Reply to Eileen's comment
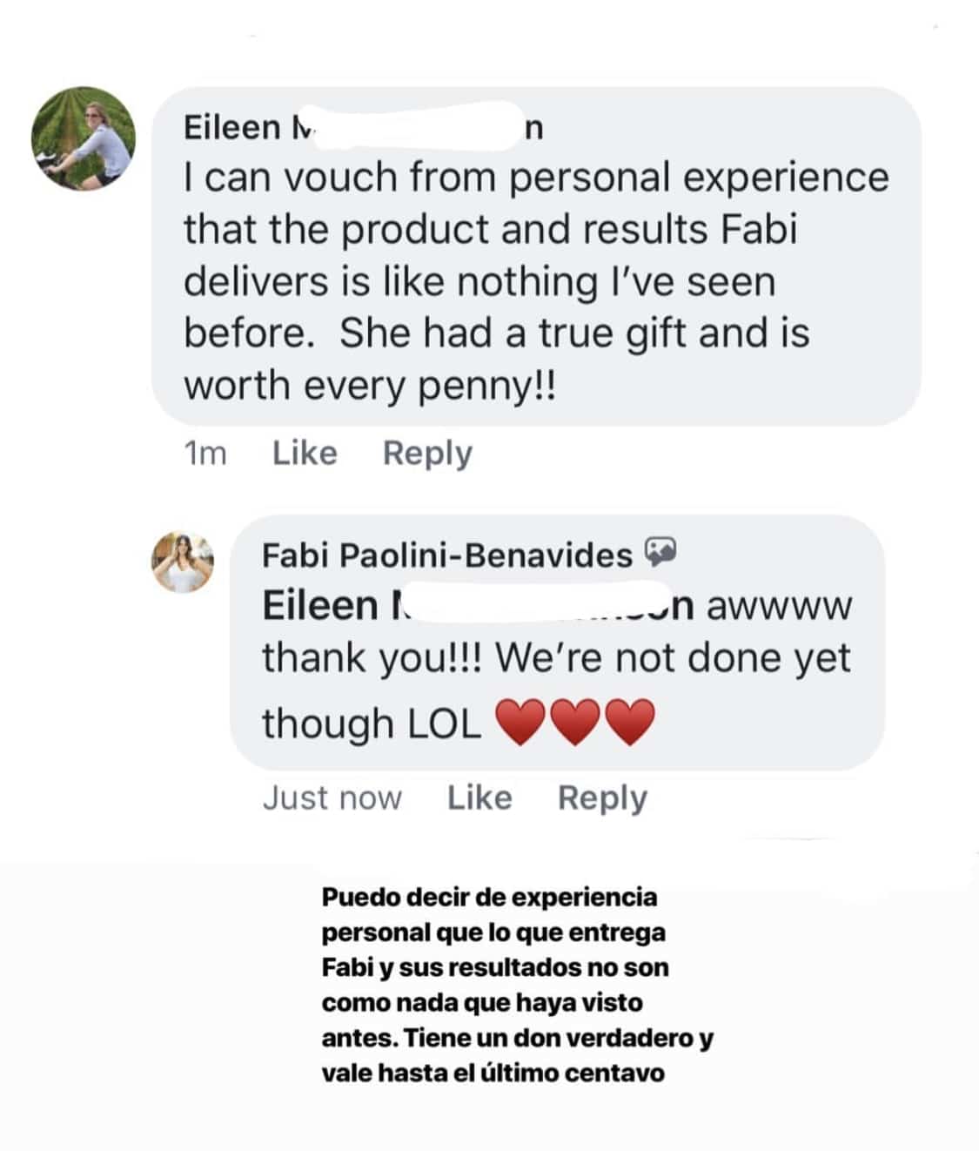 point(427,454)
